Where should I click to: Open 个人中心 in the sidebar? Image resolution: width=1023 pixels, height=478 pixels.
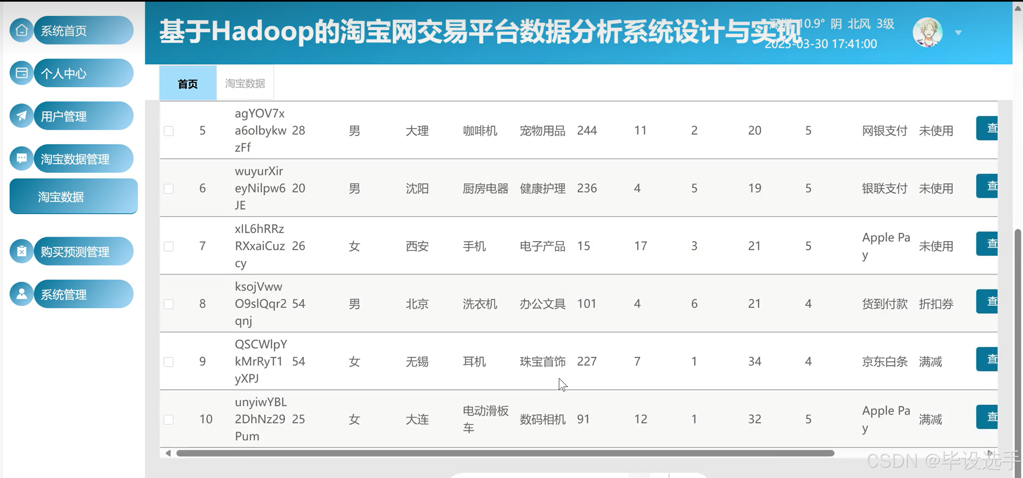pyautogui.click(x=83, y=73)
